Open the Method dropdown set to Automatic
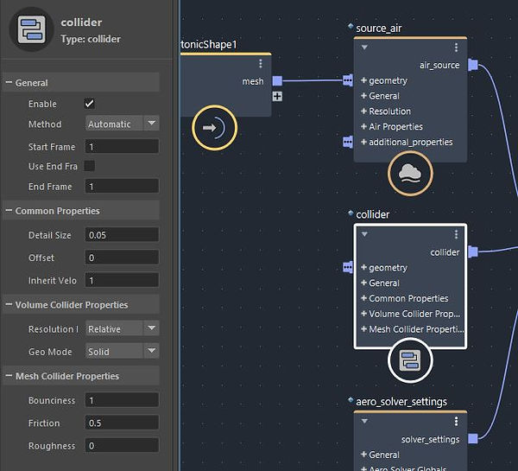The image size is (518, 471). 123,124
